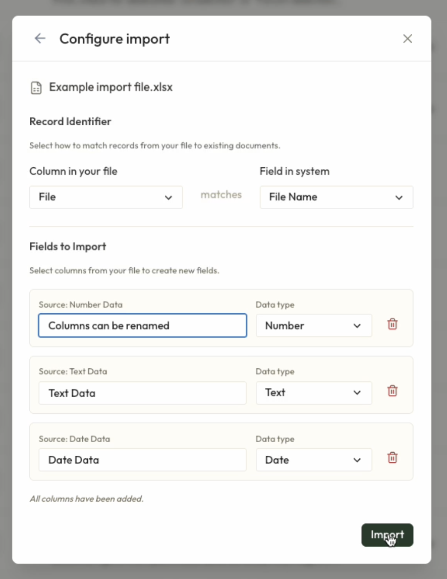Image resolution: width=447 pixels, height=579 pixels.
Task: Click the 'Example import file.xlsx' file name
Action: [x=111, y=87]
